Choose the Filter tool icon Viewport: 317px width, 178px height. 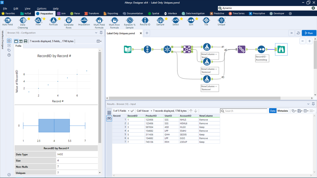(38, 20)
